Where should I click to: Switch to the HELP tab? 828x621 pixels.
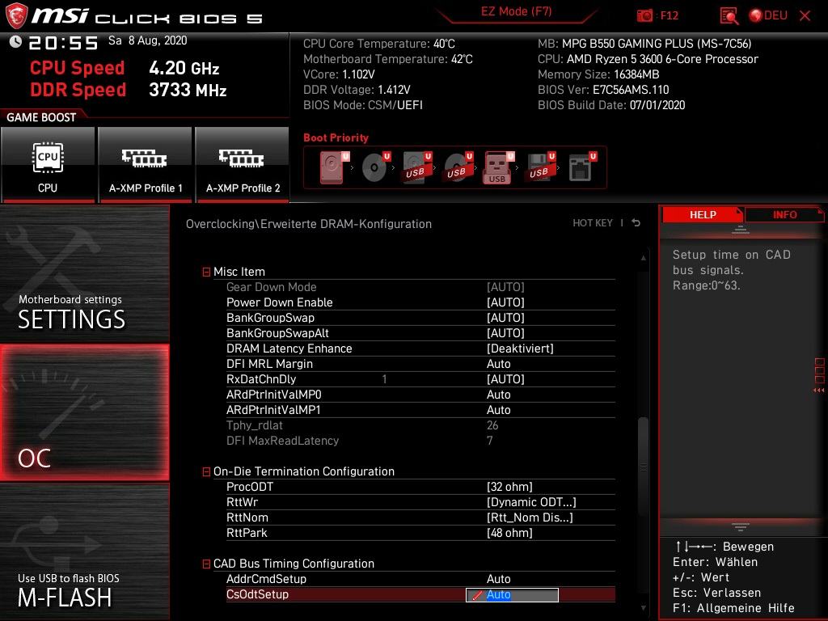[x=703, y=215]
